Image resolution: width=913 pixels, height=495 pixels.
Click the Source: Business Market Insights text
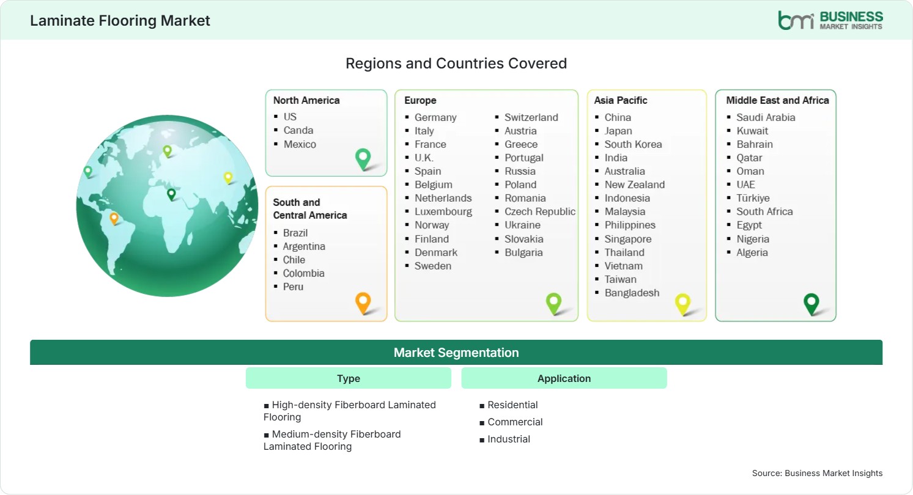coord(818,473)
